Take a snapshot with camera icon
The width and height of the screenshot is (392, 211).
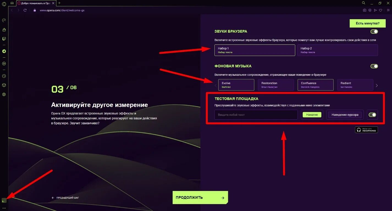point(365,10)
